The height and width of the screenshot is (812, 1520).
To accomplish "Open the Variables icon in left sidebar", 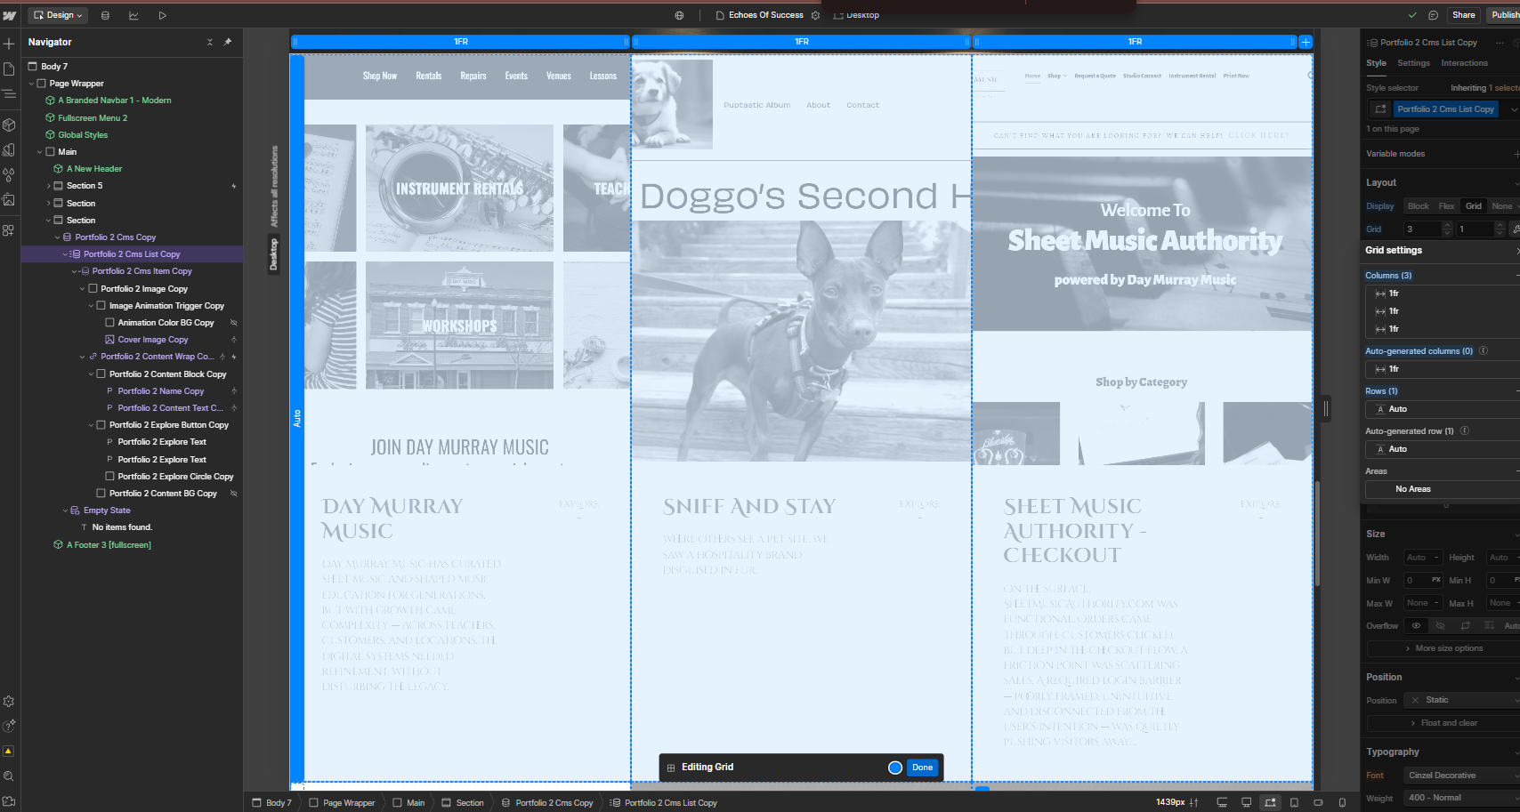I will click(x=9, y=149).
